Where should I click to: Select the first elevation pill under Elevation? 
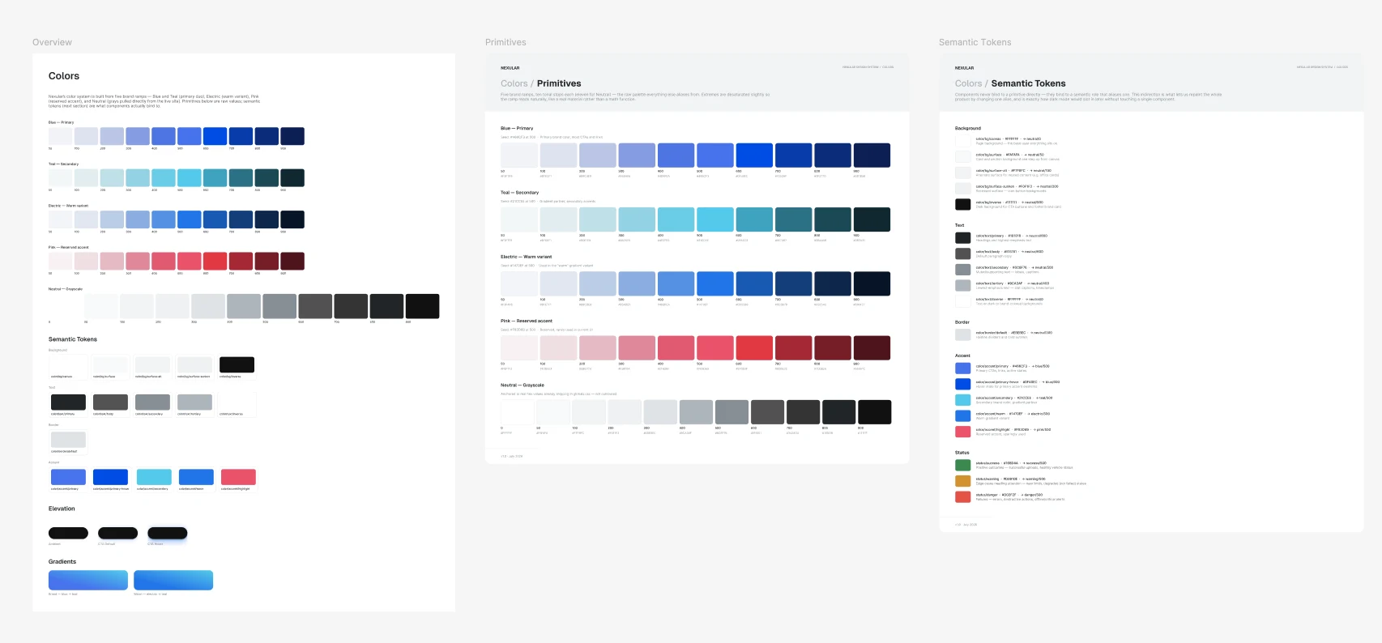coord(68,533)
